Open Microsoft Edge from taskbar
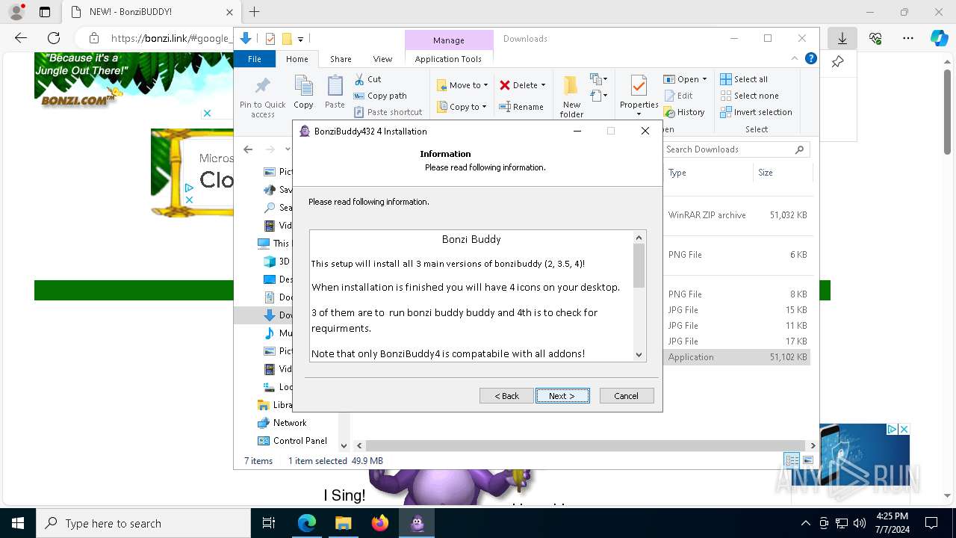This screenshot has height=538, width=956. (307, 523)
